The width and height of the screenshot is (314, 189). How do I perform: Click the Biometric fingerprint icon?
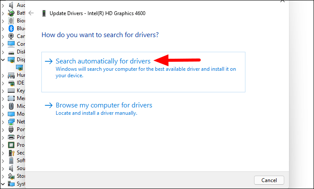[11, 21]
